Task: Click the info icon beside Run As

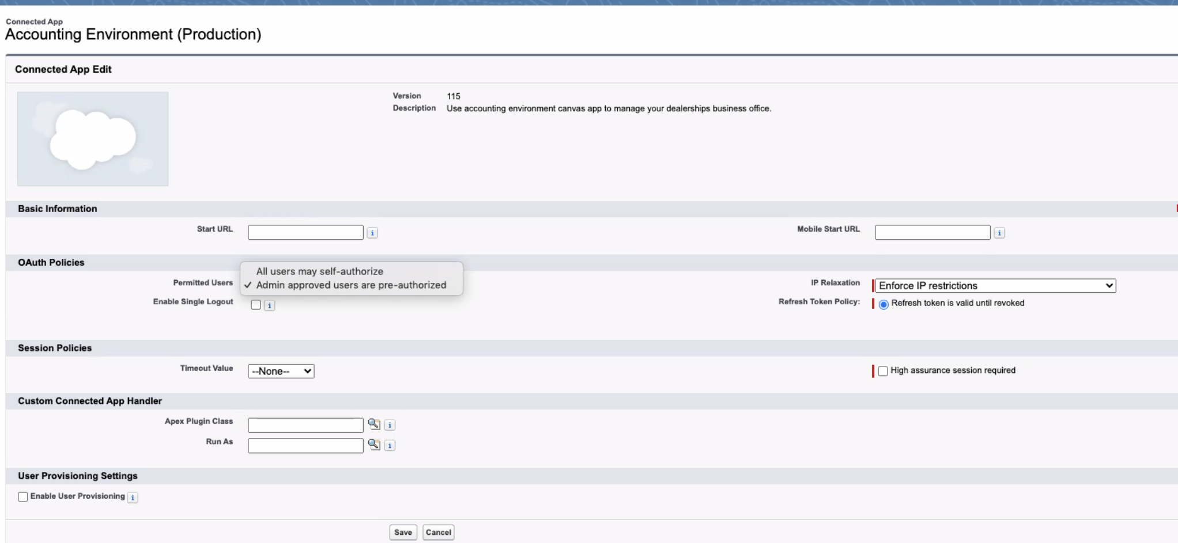Action: [390, 445]
